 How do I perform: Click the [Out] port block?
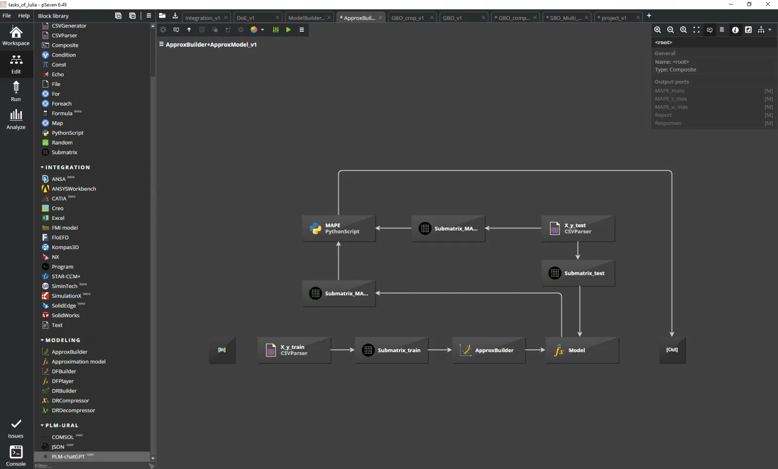[672, 350]
